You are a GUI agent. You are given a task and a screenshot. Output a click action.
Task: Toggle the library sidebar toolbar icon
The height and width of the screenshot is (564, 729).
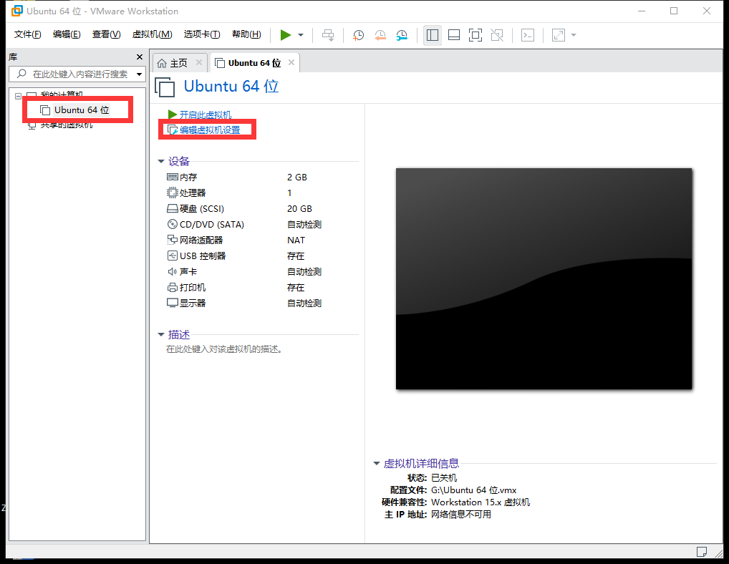tap(433, 35)
